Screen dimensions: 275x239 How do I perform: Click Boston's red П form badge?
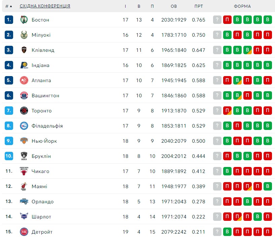tap(227, 20)
